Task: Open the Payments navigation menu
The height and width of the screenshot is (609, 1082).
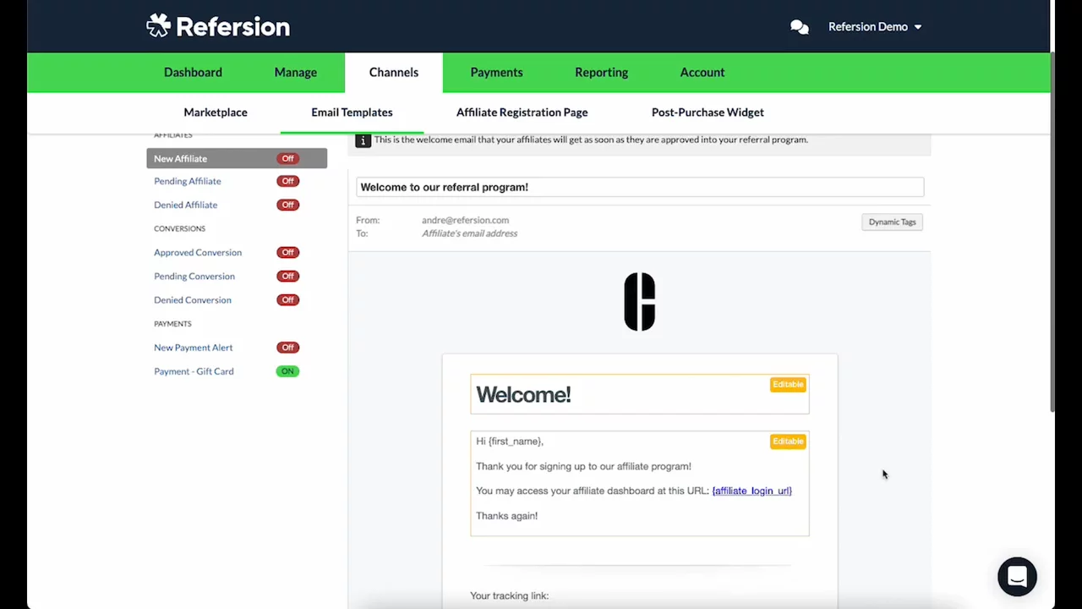Action: (496, 73)
